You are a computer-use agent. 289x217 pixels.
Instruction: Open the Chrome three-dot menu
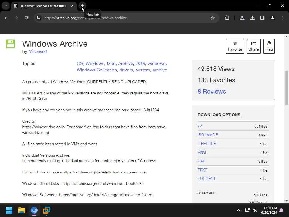coord(283,18)
